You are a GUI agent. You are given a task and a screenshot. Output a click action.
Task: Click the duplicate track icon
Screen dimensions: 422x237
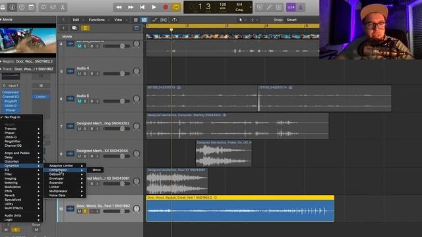75,28
